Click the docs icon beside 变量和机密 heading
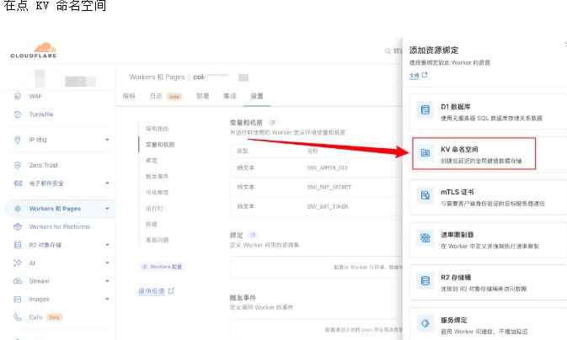567x340 pixels. [x=273, y=123]
